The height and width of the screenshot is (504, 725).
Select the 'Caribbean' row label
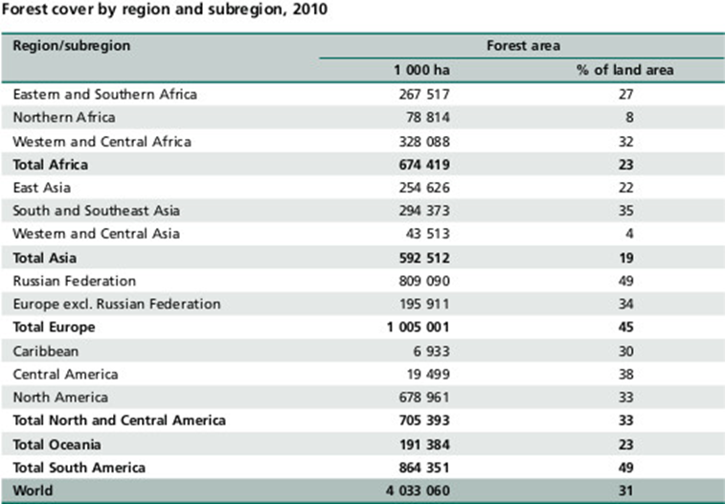(x=45, y=352)
